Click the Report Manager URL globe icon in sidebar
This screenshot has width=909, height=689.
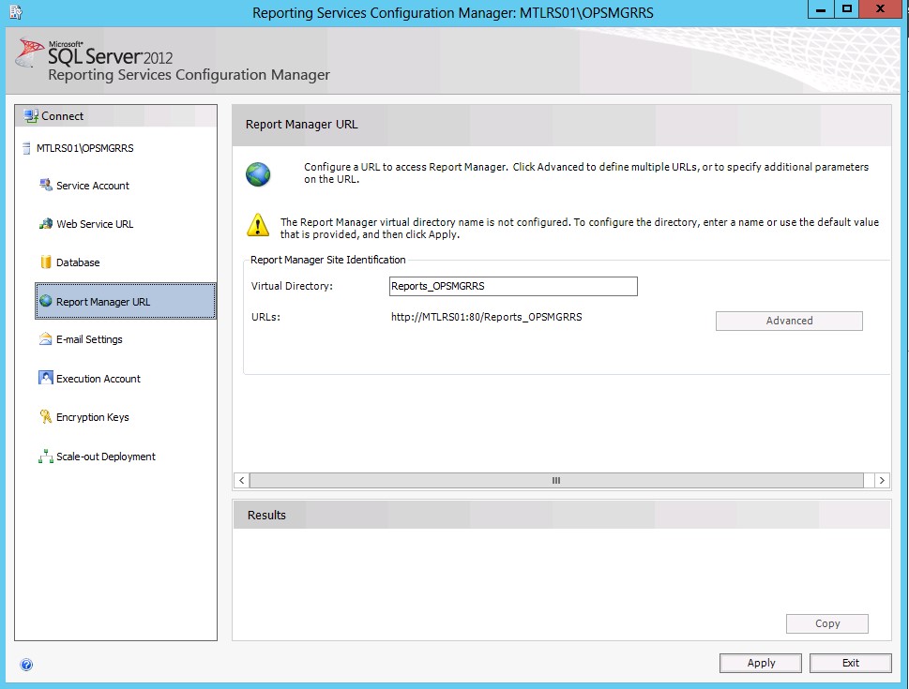[x=46, y=301]
